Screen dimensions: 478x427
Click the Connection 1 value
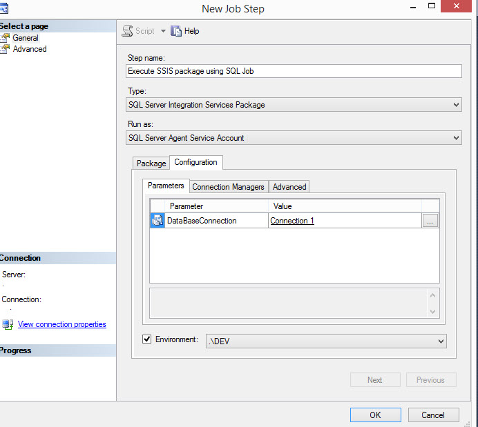(292, 221)
